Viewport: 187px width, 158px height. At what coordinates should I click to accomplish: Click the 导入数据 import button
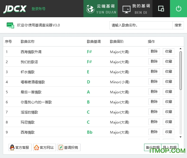tap(170, 147)
